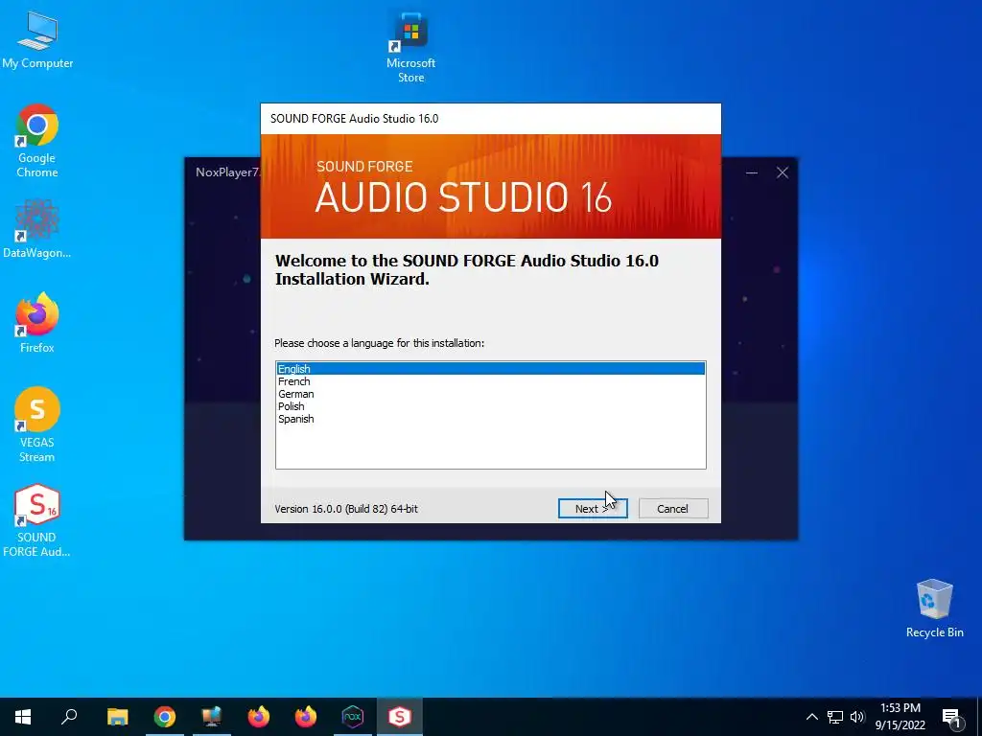Screen dimensions: 982x736
Task: Show hidden system tray icons
Action: (x=811, y=717)
